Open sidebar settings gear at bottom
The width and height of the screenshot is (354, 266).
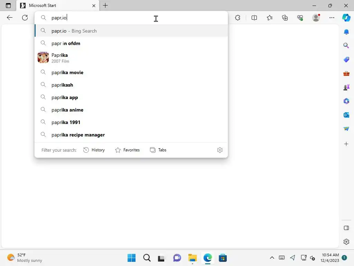pos(346,242)
